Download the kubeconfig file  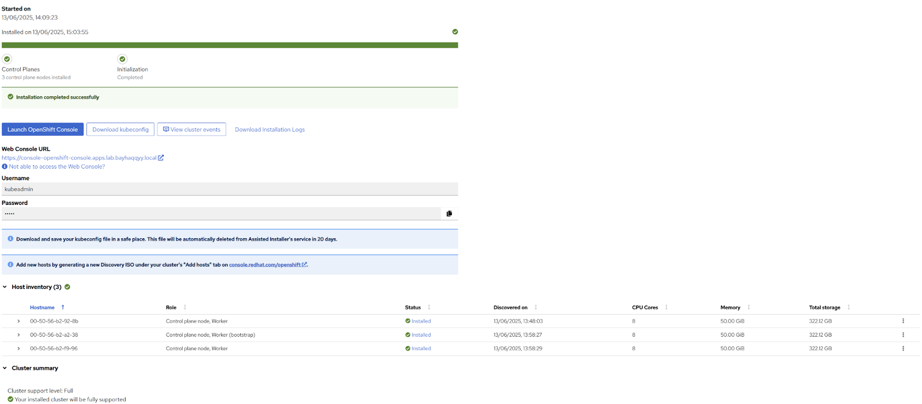tap(120, 129)
